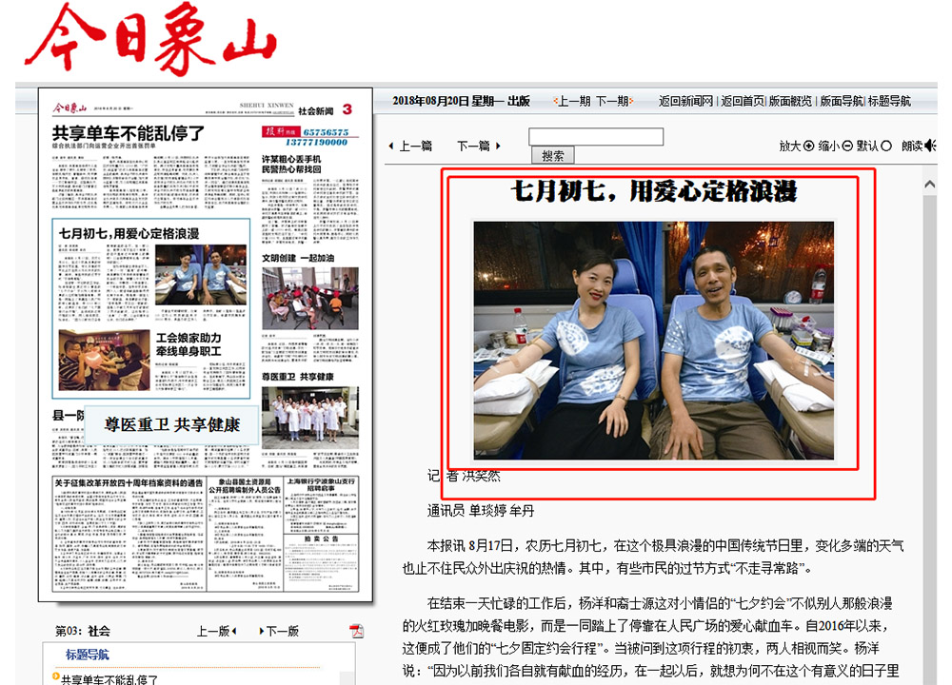Open the 拍卖公告 auction notice in preview
This screenshot has height=685, width=952.
(322, 538)
